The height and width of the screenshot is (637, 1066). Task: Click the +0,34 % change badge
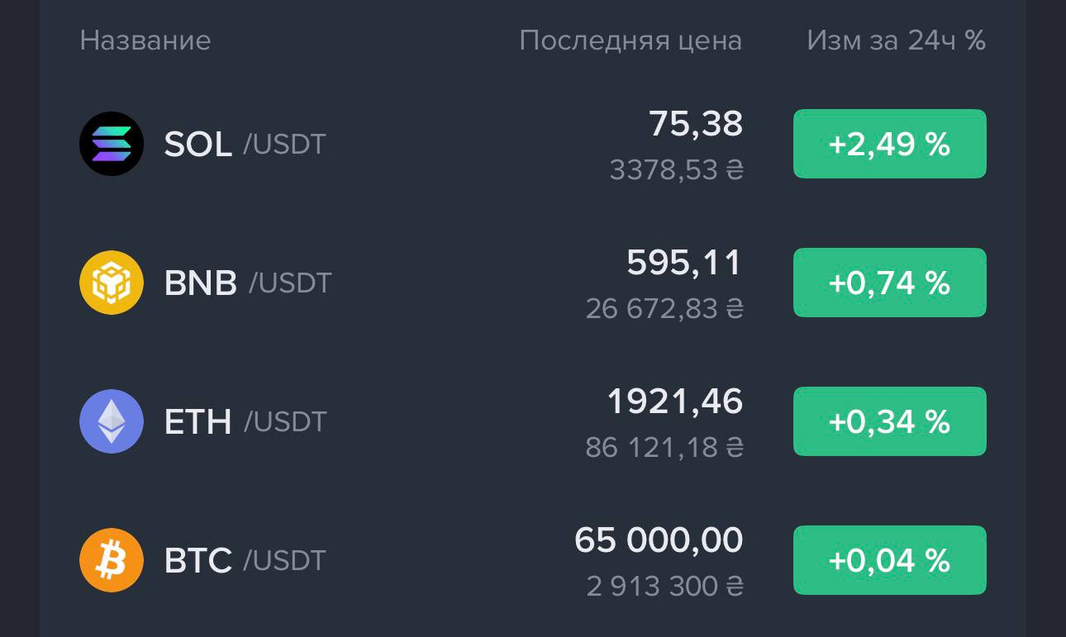click(x=890, y=421)
